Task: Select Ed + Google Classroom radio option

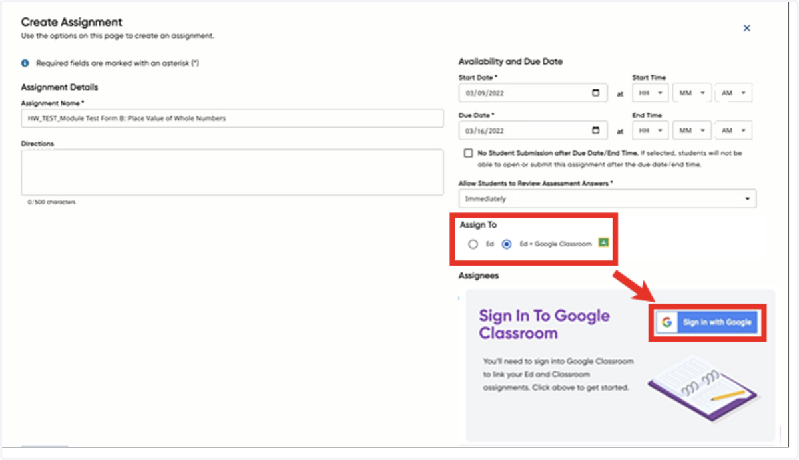Action: click(x=507, y=244)
